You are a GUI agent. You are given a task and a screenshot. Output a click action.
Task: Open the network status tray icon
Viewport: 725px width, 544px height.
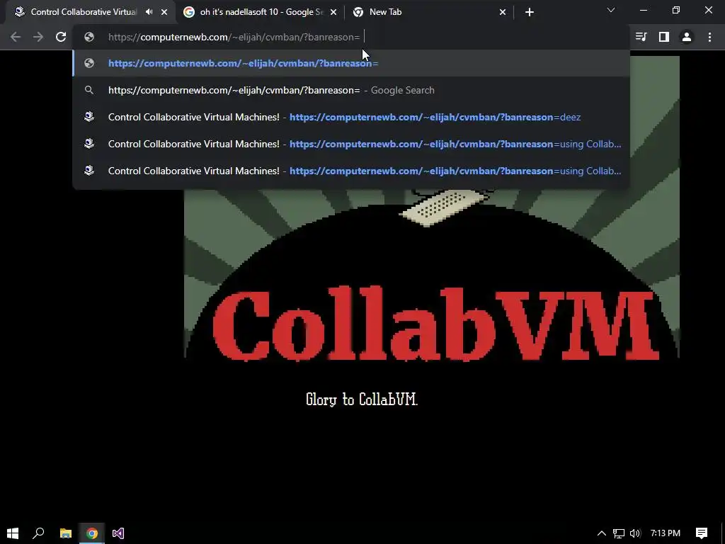click(x=619, y=533)
